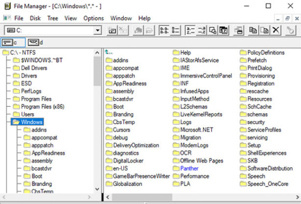301x204 pixels.
Task: Select the PolicyDefinitions folder
Action: coord(262,52)
